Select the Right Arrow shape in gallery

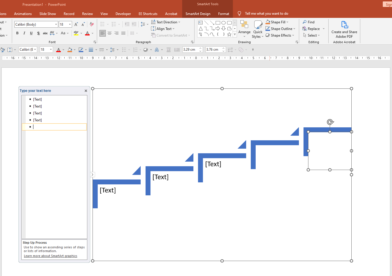[x=218, y=29]
